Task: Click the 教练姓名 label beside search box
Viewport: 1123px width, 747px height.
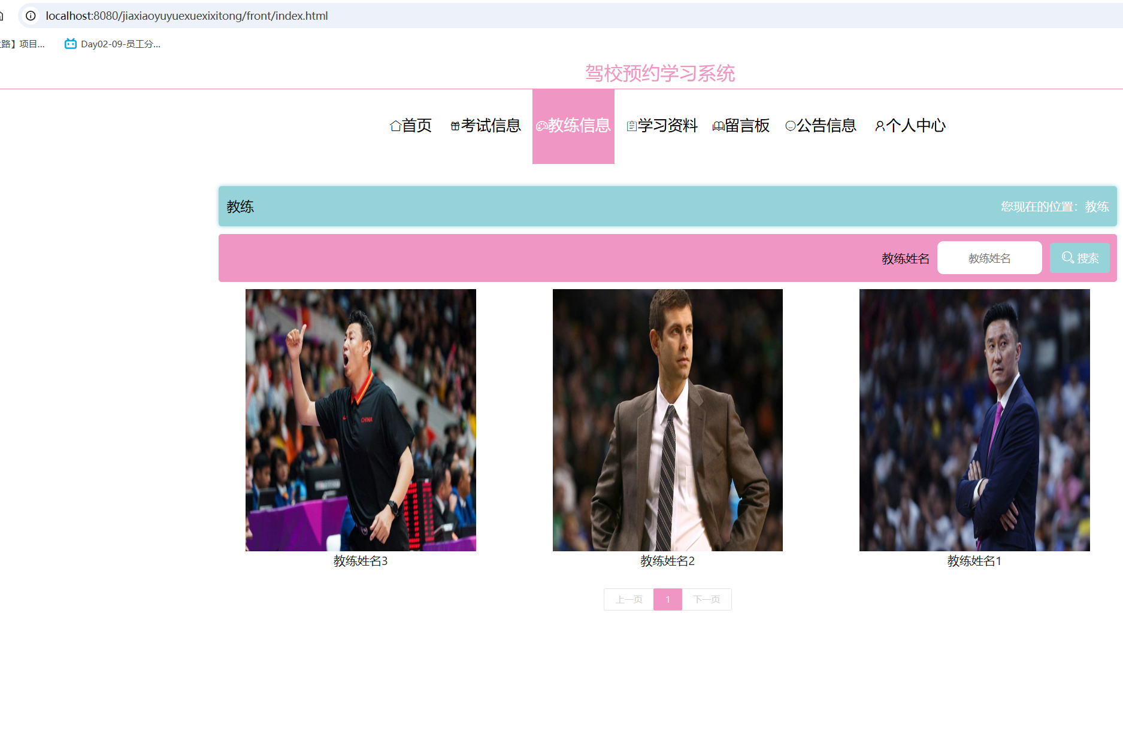Action: coord(906,259)
